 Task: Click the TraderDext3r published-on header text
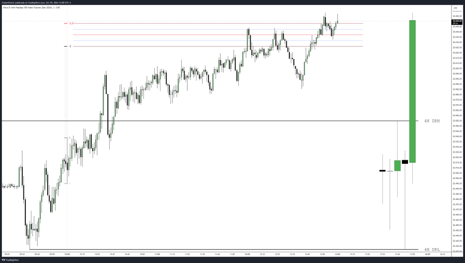(37, 2)
